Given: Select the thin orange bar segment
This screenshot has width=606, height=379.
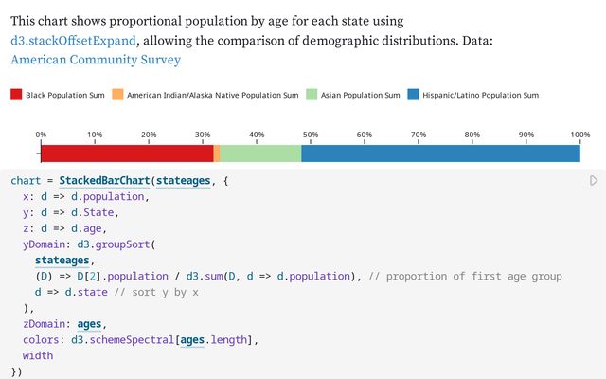Looking at the screenshot, I should pos(217,153).
